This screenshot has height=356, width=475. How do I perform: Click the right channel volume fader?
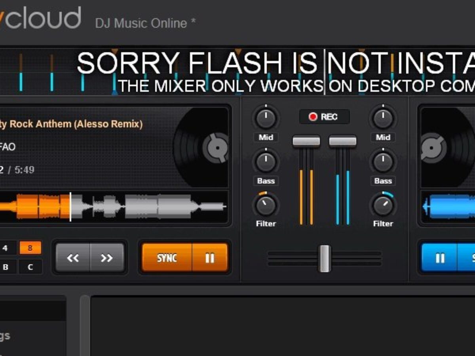click(x=342, y=141)
